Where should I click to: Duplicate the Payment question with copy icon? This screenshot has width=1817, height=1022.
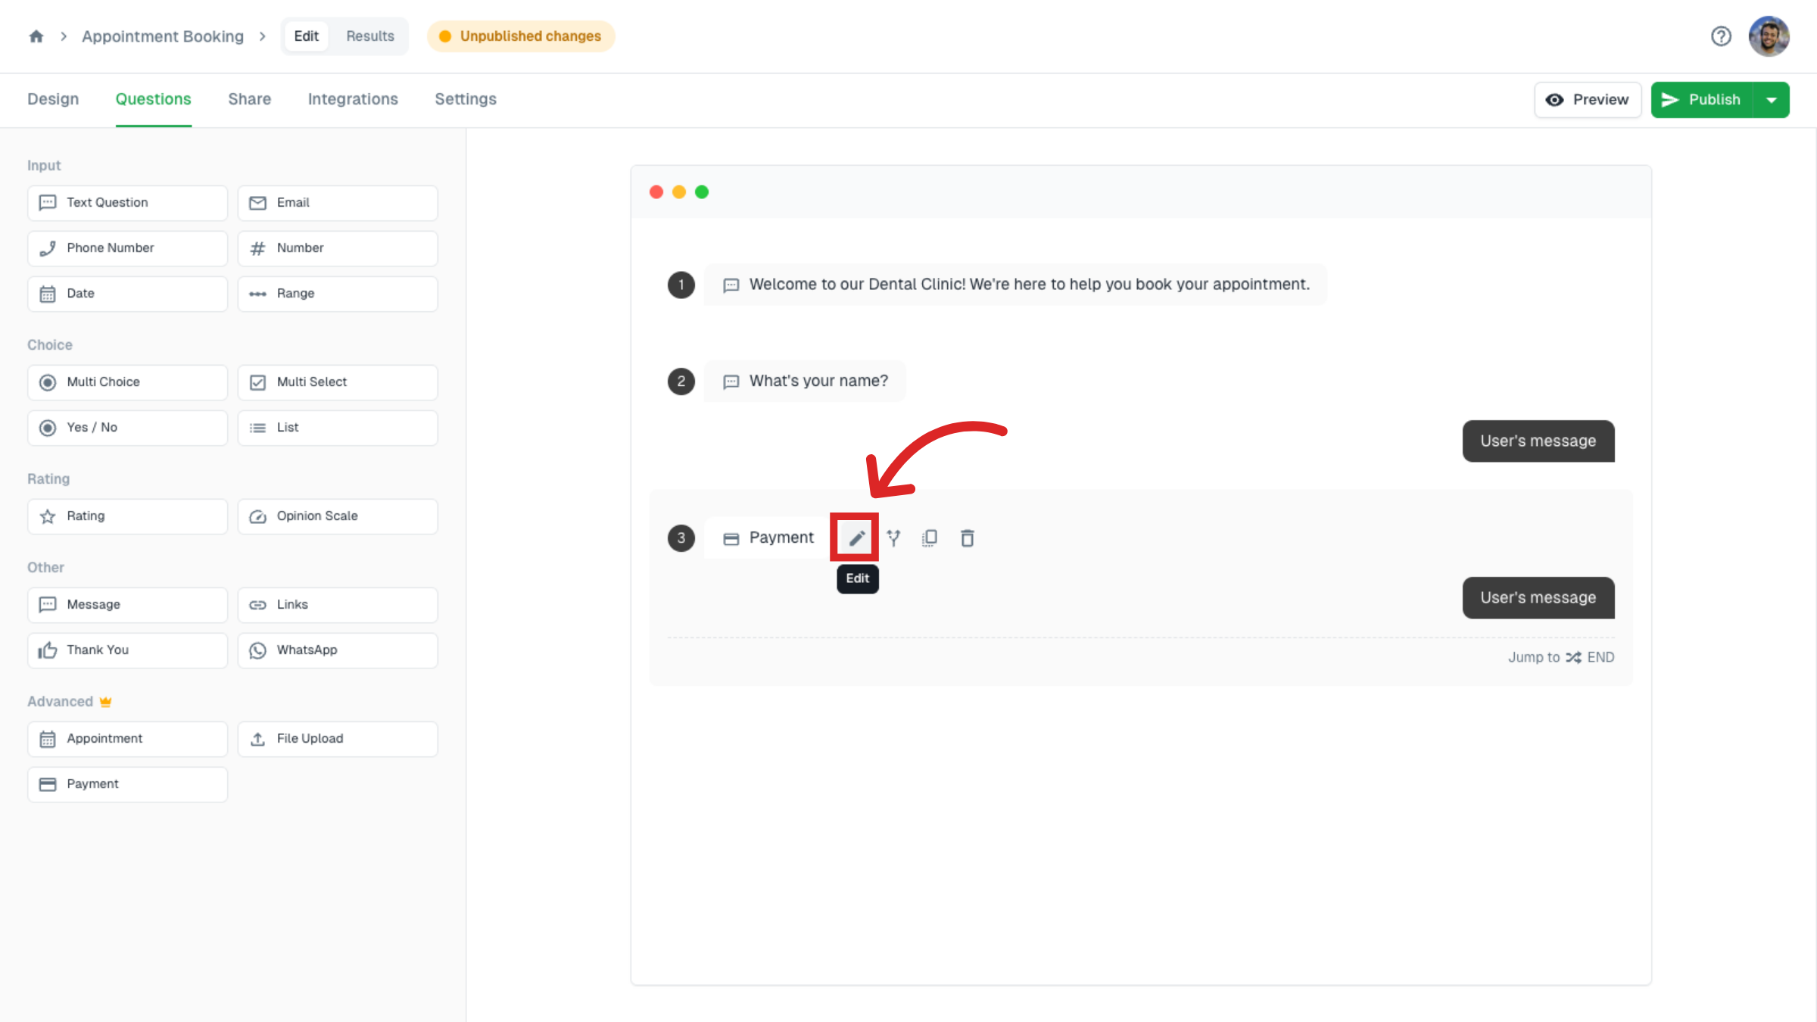930,538
